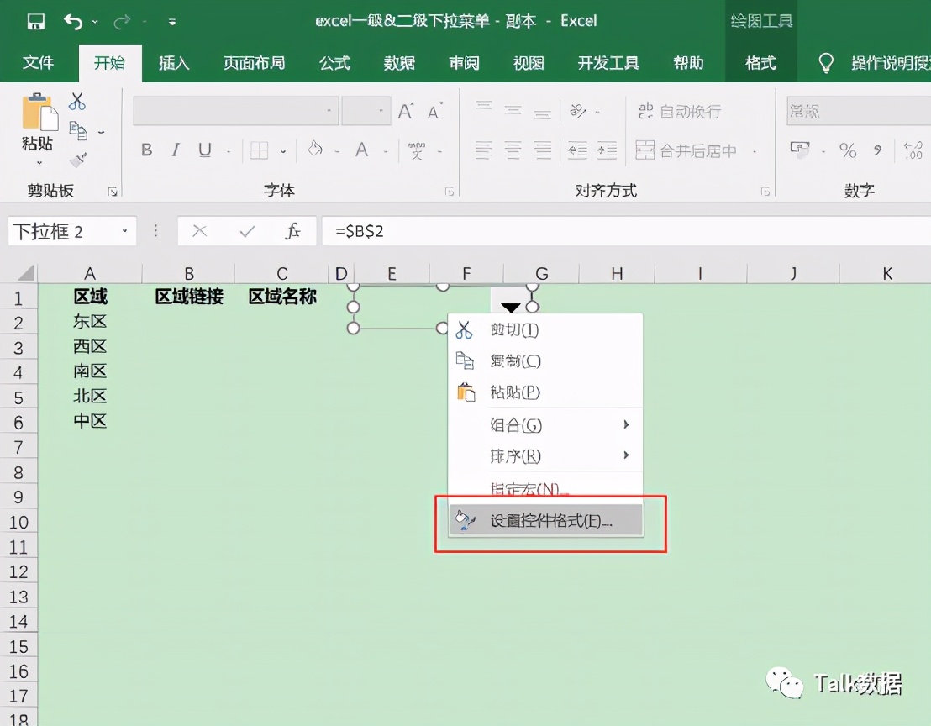Click the Select All corner triangle
The height and width of the screenshot is (726, 931).
click(x=25, y=273)
